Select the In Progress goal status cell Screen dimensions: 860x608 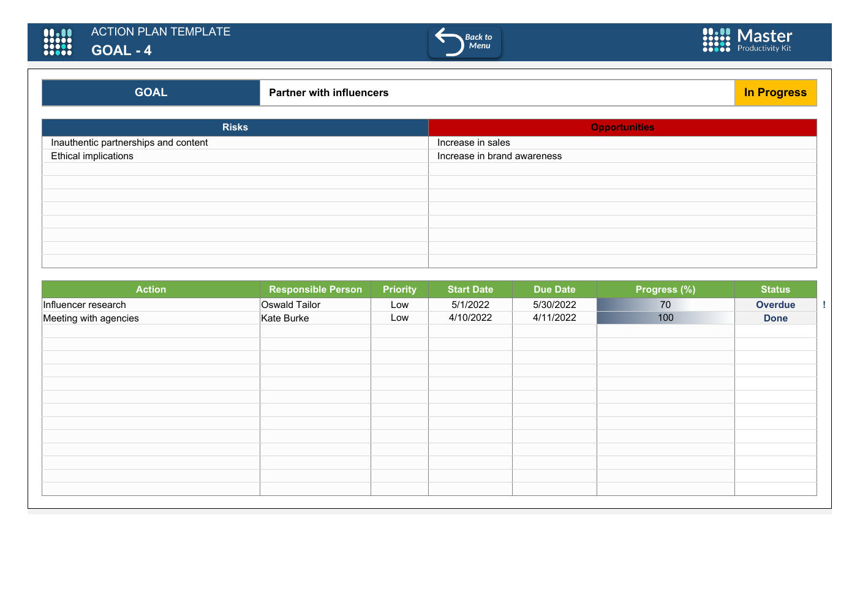775,92
